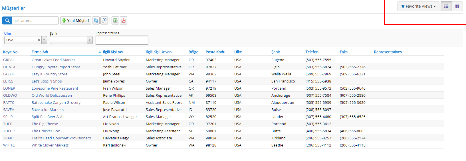Open the Favorite Views dropdown
The image size is (466, 161).
[x=418, y=6]
